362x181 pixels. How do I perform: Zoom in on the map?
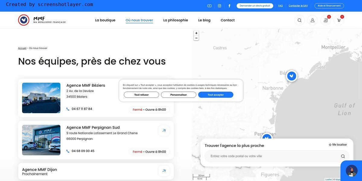coord(196,33)
